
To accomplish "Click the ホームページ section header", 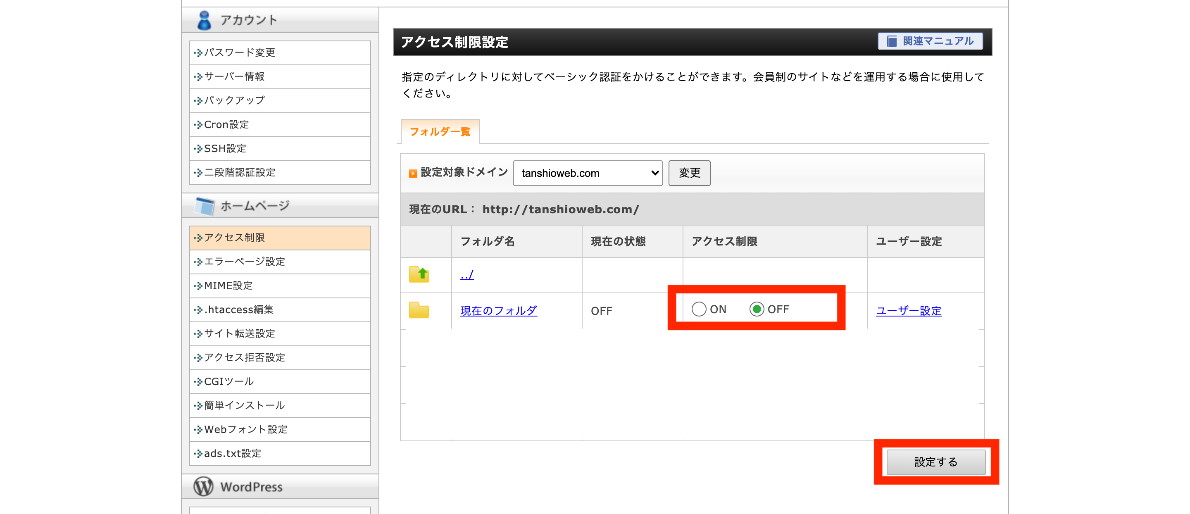I will (x=280, y=206).
